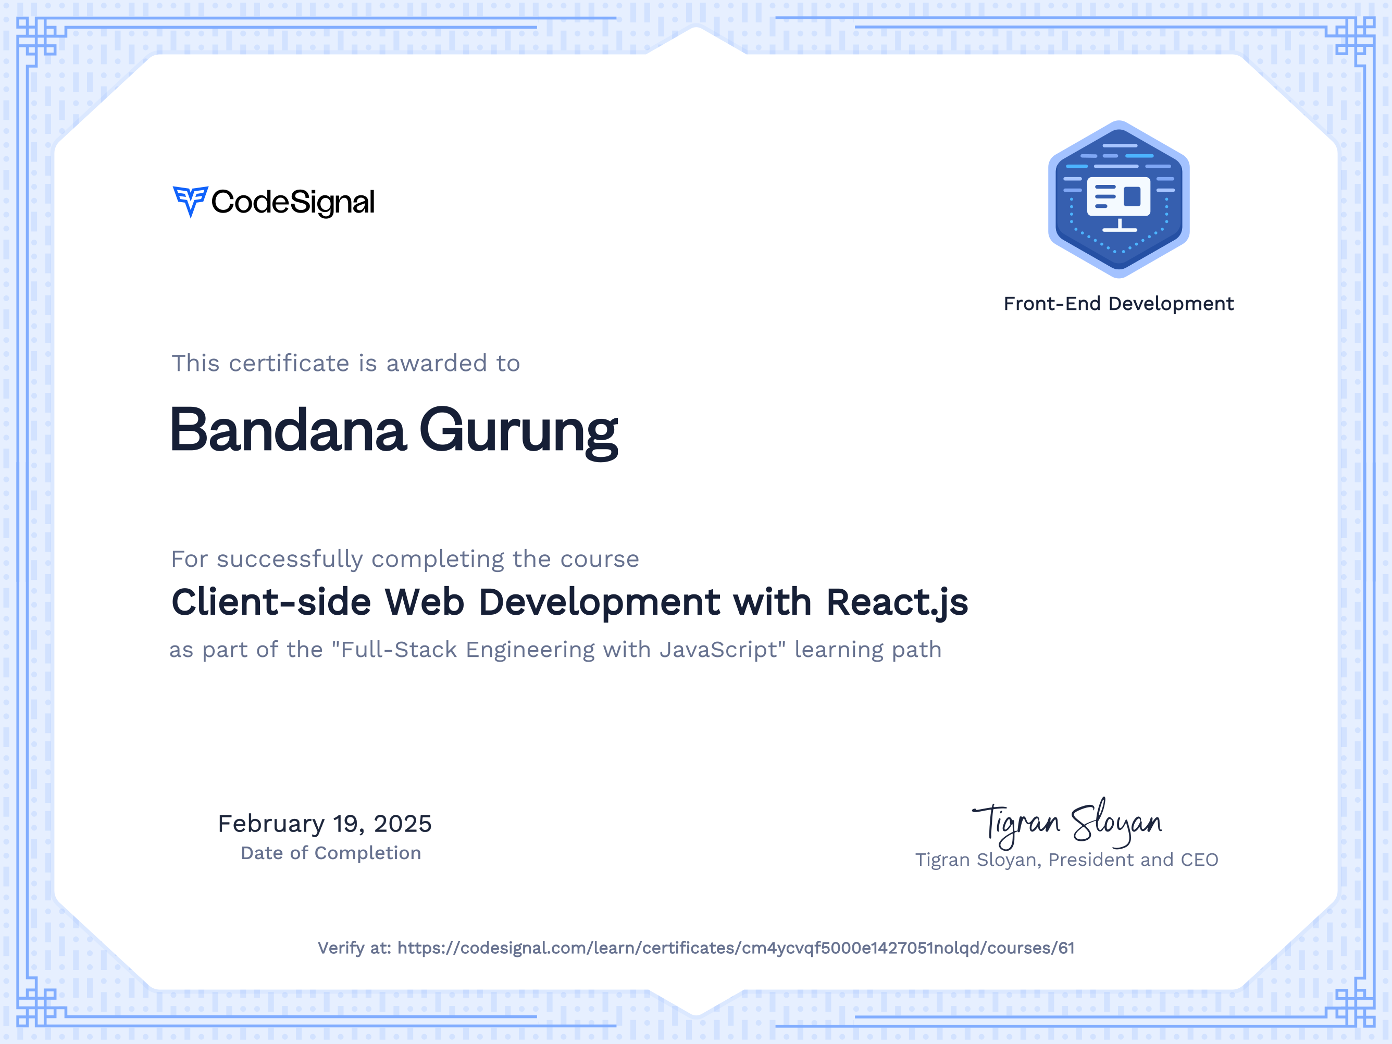Click the course title Client-side Web Development with React.js
1392x1044 pixels.
pos(569,603)
